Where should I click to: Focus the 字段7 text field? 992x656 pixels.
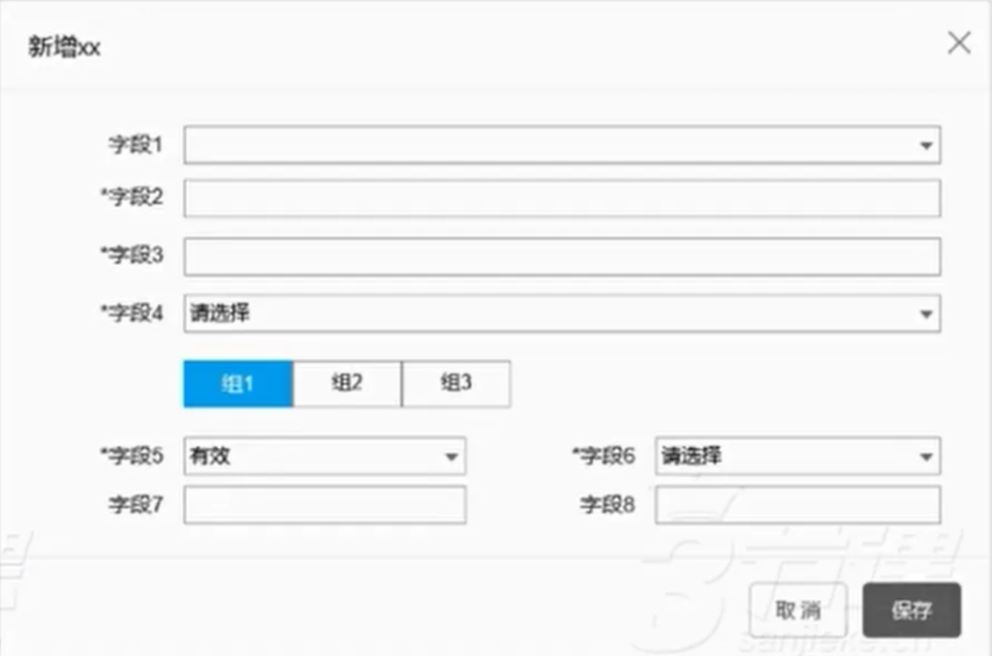pyautogui.click(x=325, y=504)
